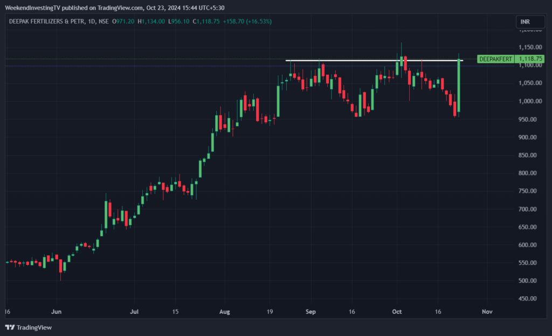Click the DEEPAK FERTILIZERS & PETR symbol title
Viewport: 552px width, 336px height.
46,22
